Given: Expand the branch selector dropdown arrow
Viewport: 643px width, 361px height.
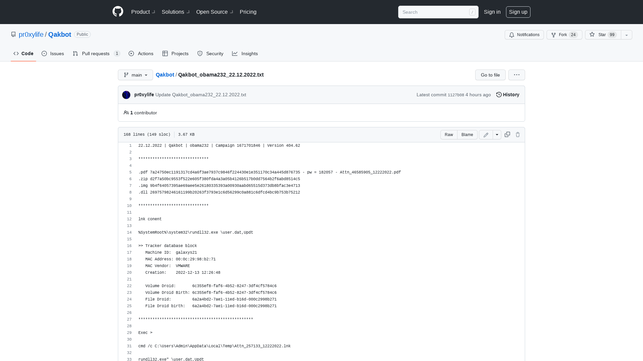Looking at the screenshot, I should point(146,75).
